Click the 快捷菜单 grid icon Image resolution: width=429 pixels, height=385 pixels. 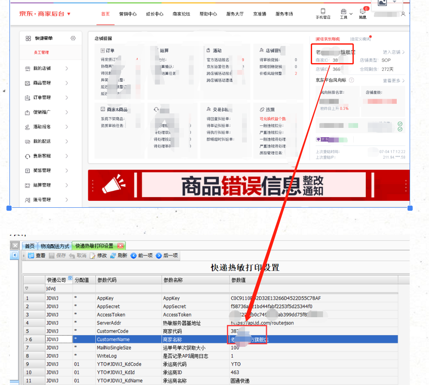tap(28, 38)
